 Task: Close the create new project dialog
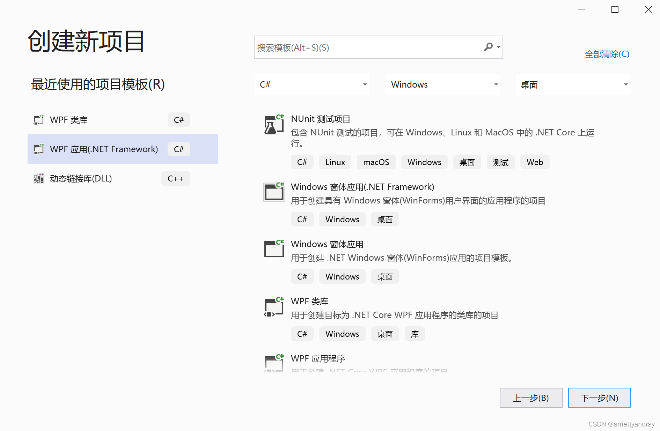pos(648,9)
